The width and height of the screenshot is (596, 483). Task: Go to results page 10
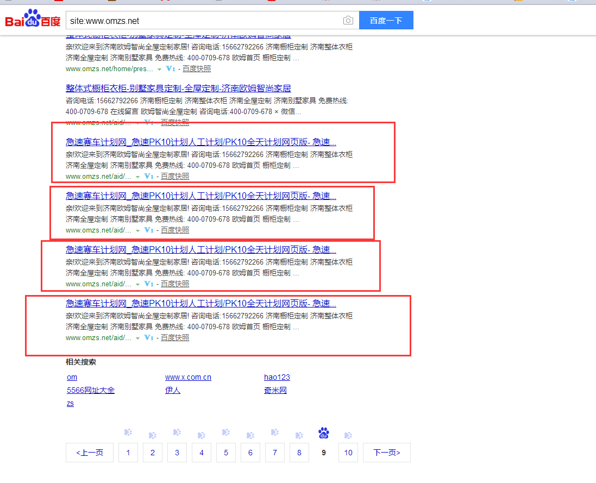[x=348, y=453]
